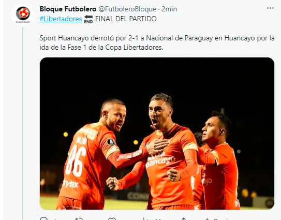This screenshot has width=281, height=220.
Task: Select the END arrow emoji
Action: [88, 19]
